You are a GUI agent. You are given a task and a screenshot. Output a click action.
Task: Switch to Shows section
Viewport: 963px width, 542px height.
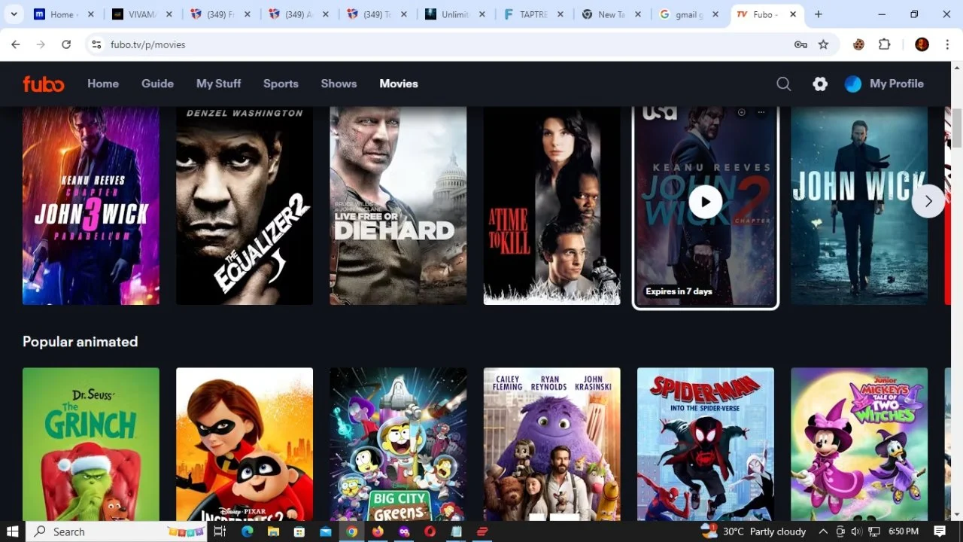[x=339, y=84]
